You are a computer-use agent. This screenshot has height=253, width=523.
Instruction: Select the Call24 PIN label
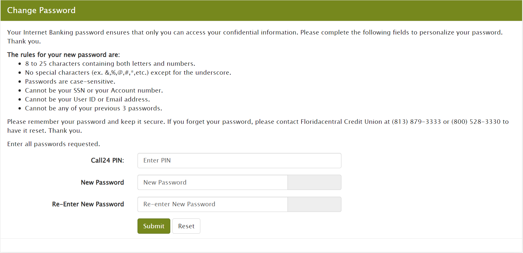107,160
